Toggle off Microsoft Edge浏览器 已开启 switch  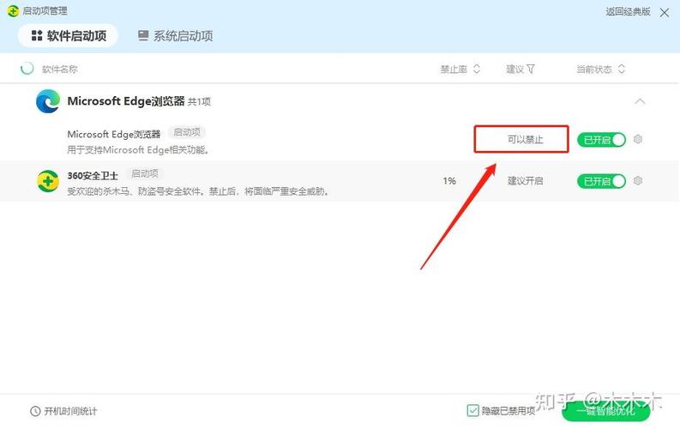pos(601,140)
